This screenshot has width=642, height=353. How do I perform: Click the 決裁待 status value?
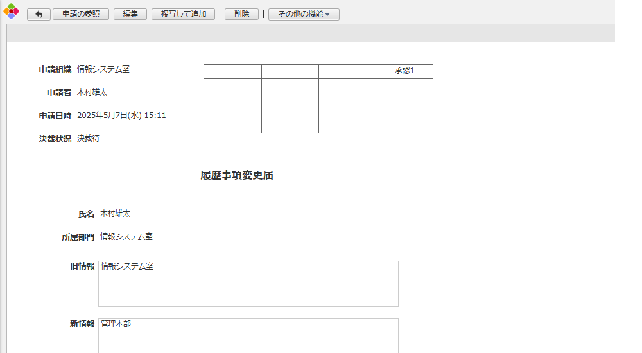pyautogui.click(x=89, y=139)
